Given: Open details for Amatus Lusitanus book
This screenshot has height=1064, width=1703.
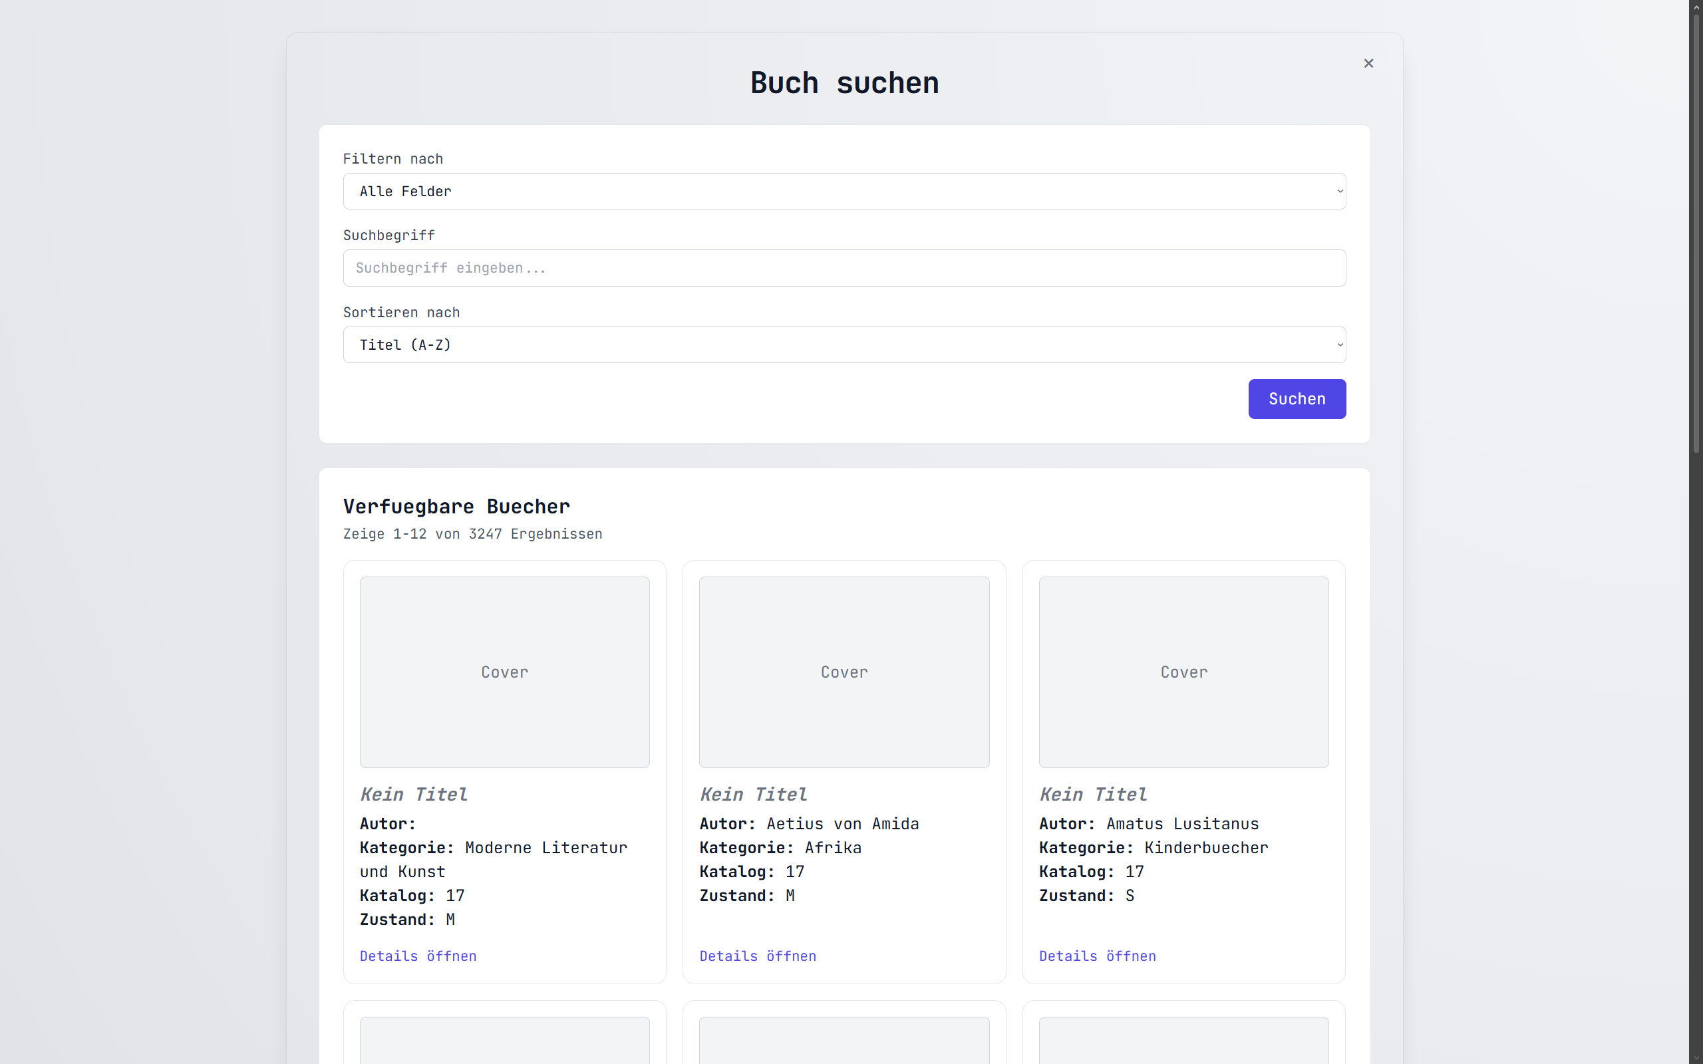Looking at the screenshot, I should [x=1097, y=956].
